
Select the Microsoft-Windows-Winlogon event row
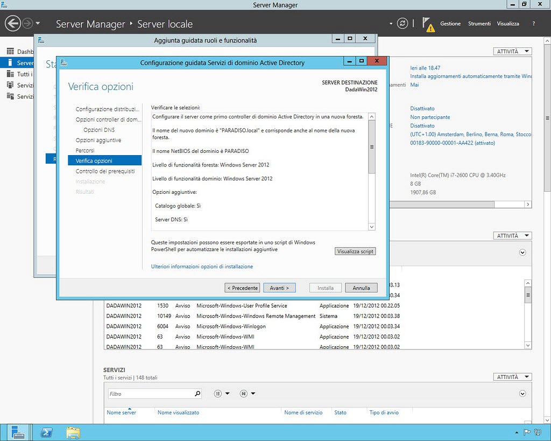pos(253,326)
